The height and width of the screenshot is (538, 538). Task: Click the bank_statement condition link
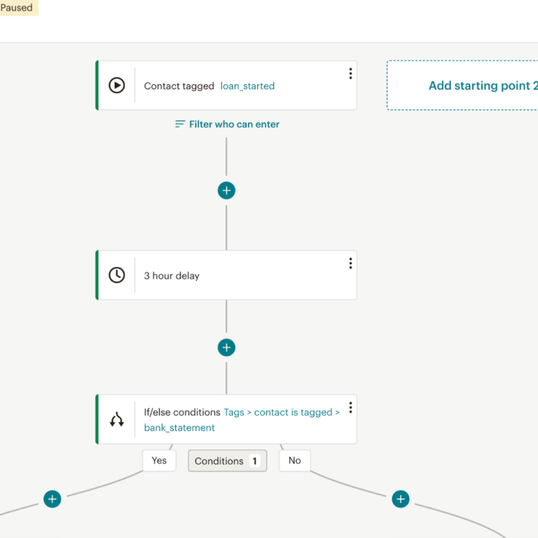[x=179, y=427]
